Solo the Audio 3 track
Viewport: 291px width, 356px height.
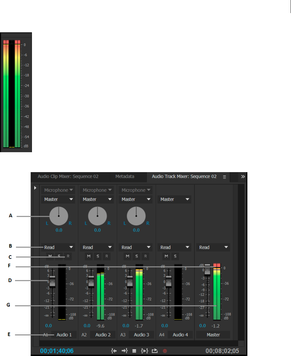(137, 256)
